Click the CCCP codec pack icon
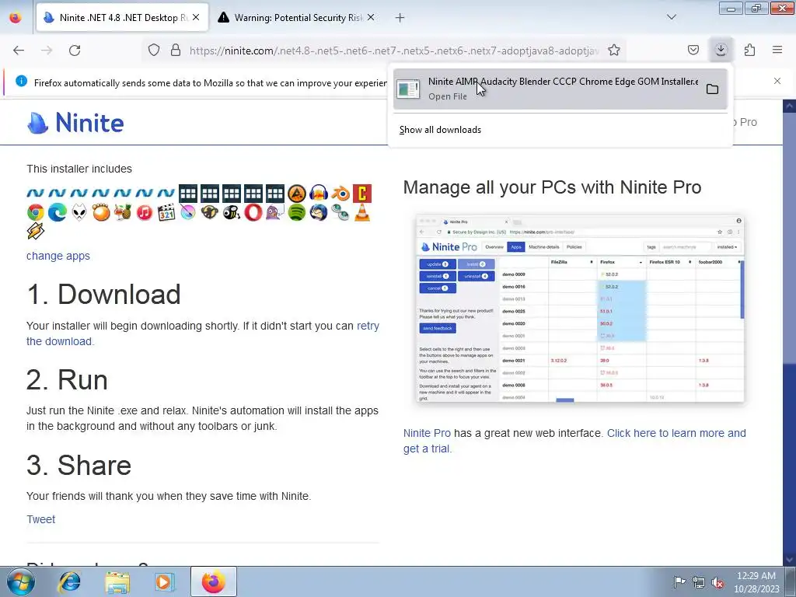The image size is (796, 597). (x=362, y=194)
